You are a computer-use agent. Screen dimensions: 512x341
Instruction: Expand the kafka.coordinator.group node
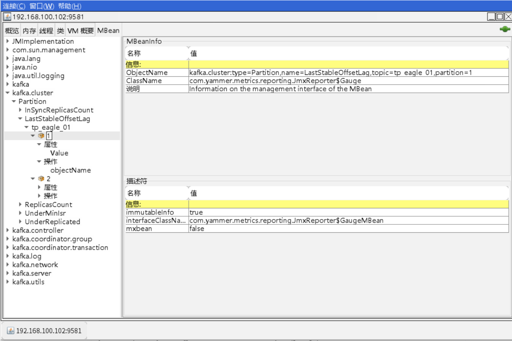tap(8, 239)
